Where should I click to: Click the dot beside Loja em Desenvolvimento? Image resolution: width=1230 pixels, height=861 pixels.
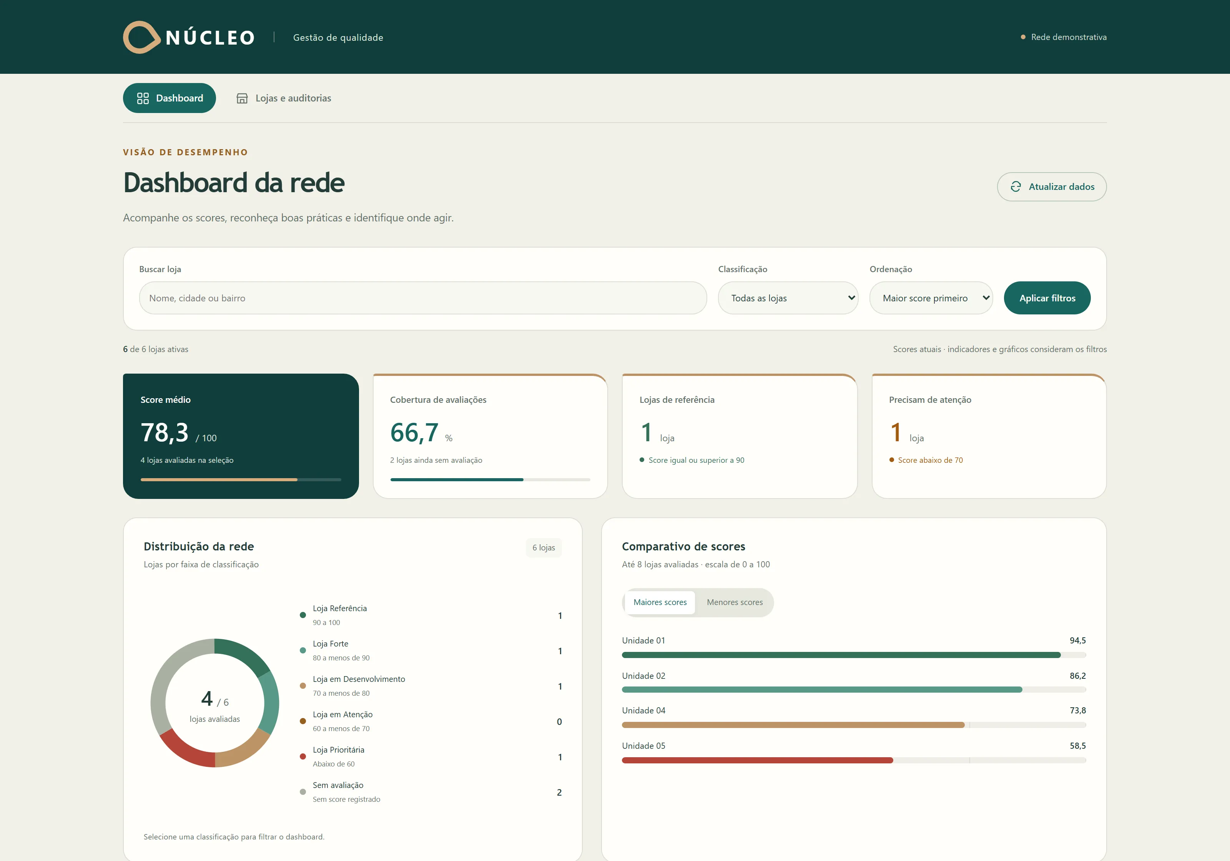(303, 686)
